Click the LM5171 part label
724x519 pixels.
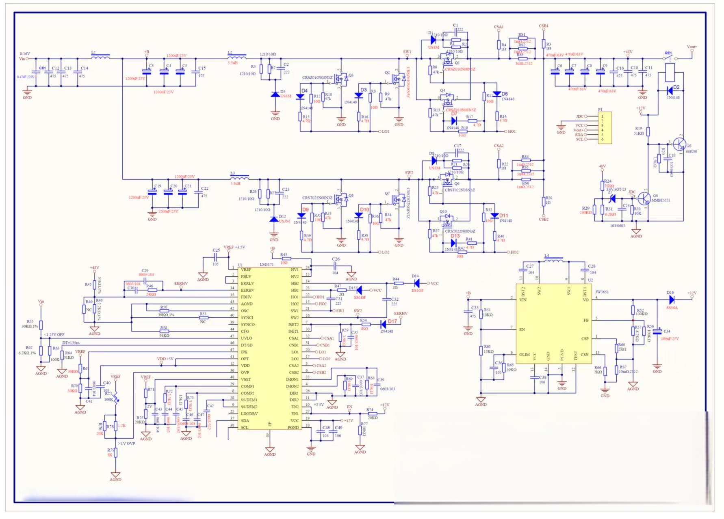click(267, 265)
